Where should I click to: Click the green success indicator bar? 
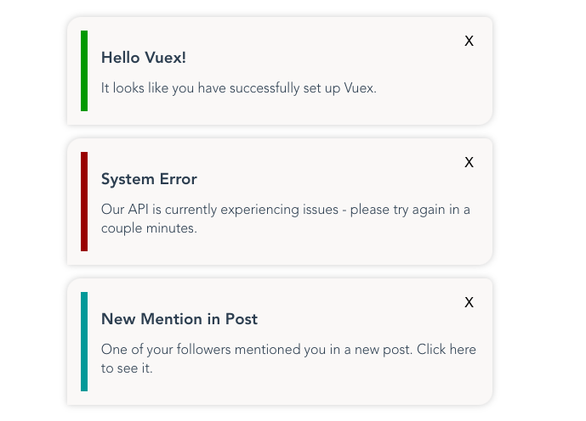pyautogui.click(x=84, y=70)
